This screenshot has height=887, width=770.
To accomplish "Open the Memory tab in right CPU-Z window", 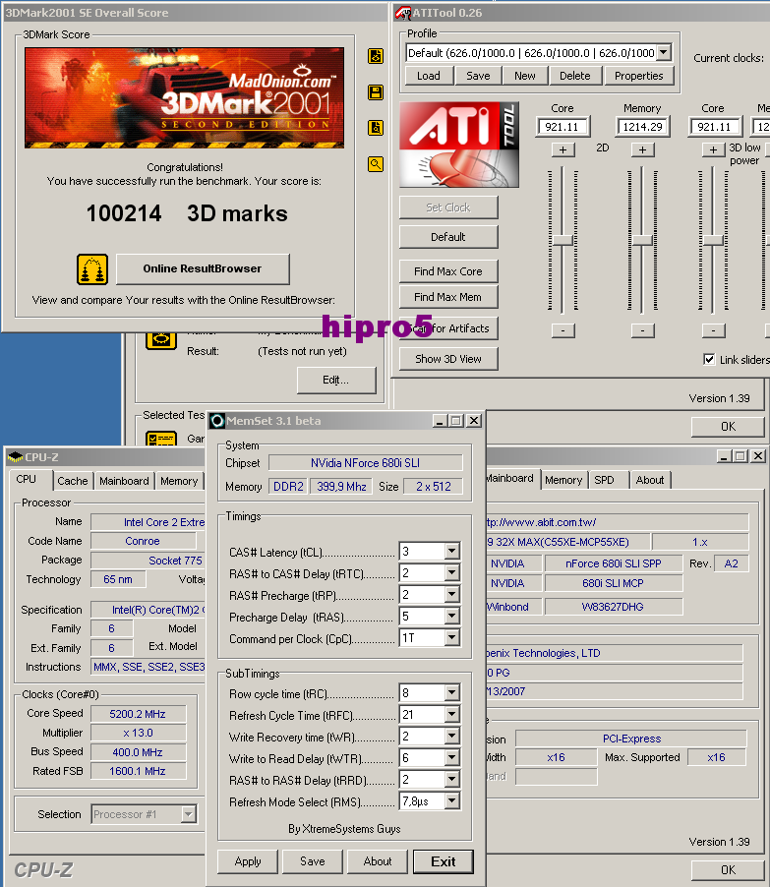I will pyautogui.click(x=563, y=480).
